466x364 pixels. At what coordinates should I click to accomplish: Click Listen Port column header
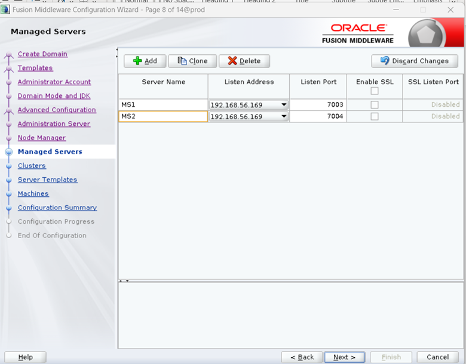click(x=318, y=86)
